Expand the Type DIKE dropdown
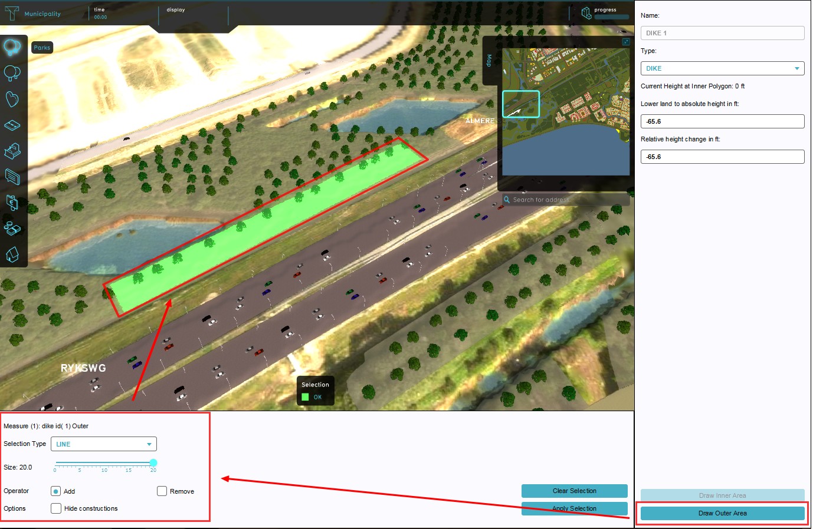 pyautogui.click(x=722, y=68)
